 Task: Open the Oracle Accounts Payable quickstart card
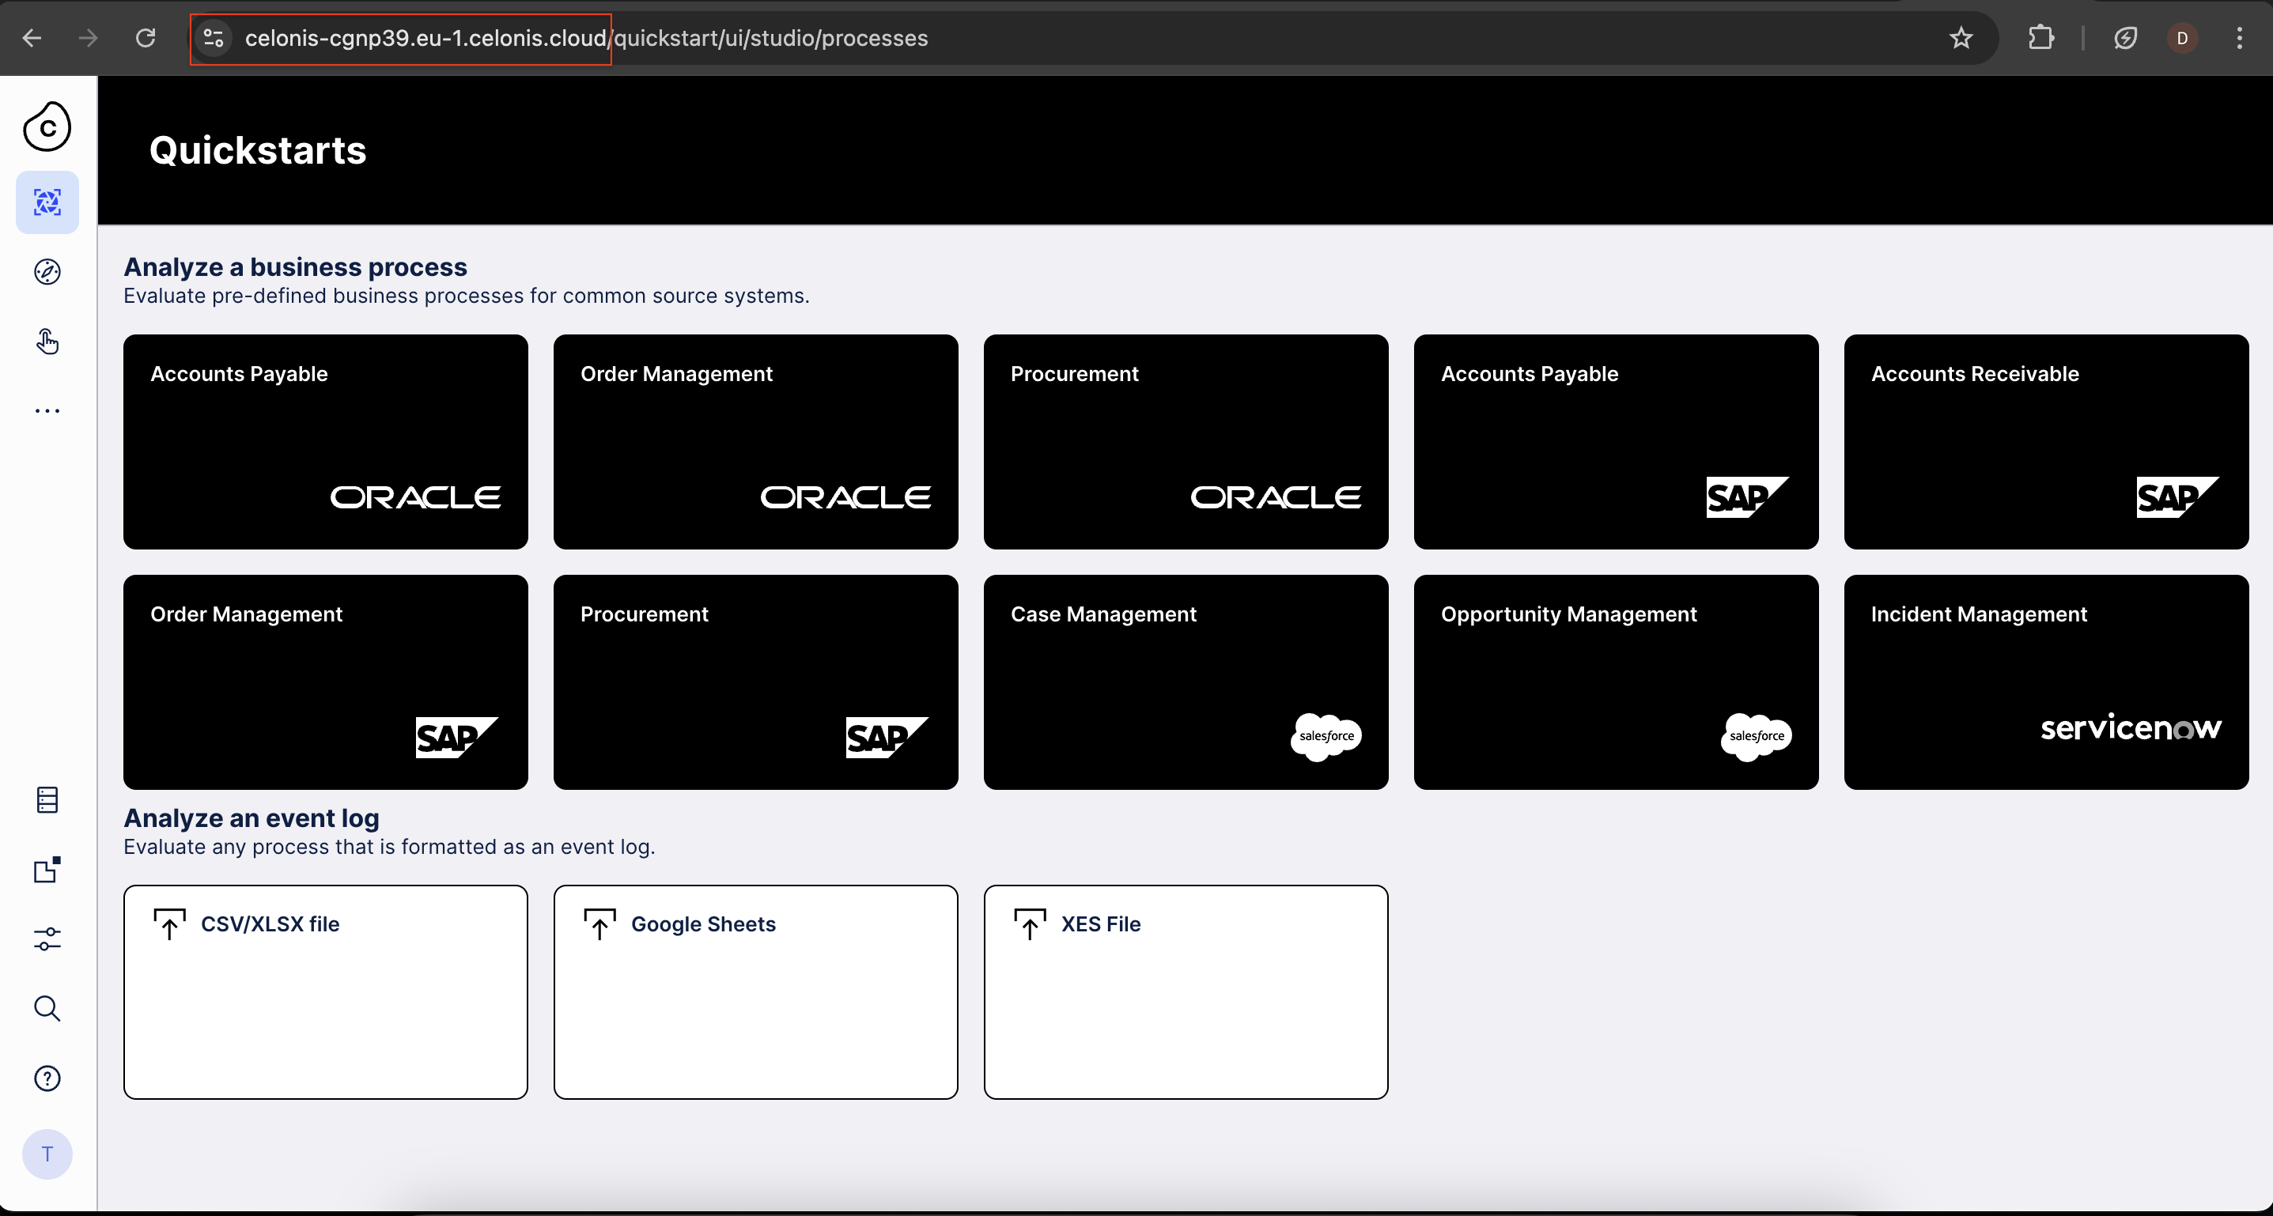326,442
